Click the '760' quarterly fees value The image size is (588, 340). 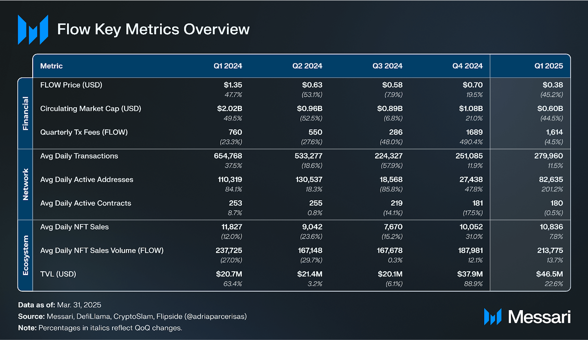pyautogui.click(x=235, y=132)
